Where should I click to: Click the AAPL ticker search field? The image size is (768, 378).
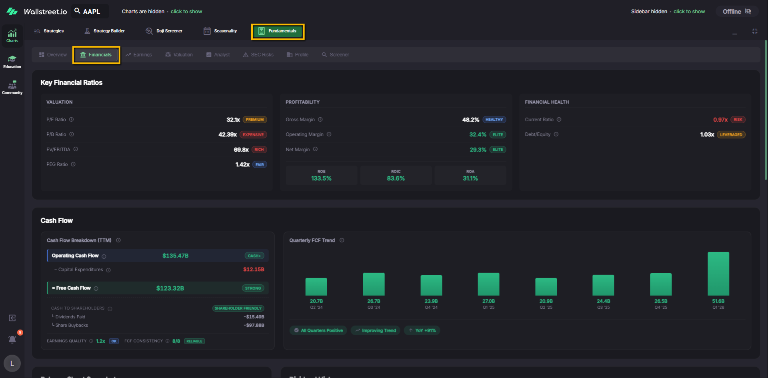click(90, 12)
